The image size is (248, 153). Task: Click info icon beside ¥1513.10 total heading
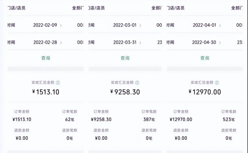(58, 83)
